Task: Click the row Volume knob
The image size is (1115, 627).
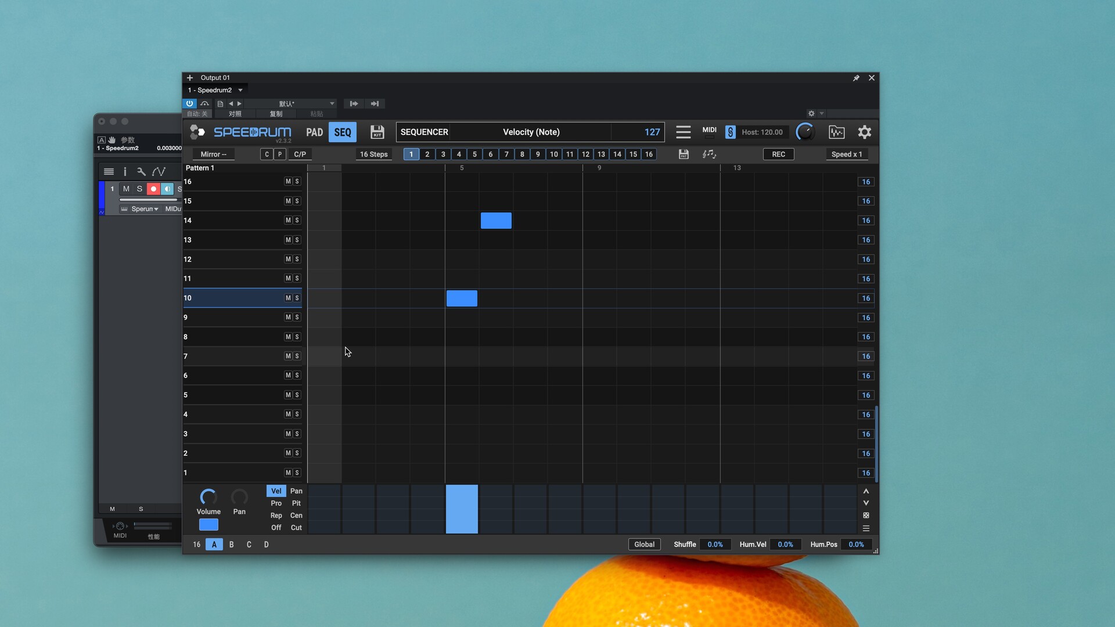Action: pyautogui.click(x=208, y=497)
